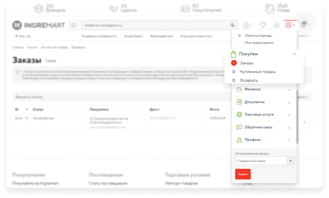Open the favorites heart icon
The height and width of the screenshot is (198, 329).
(x=263, y=25)
